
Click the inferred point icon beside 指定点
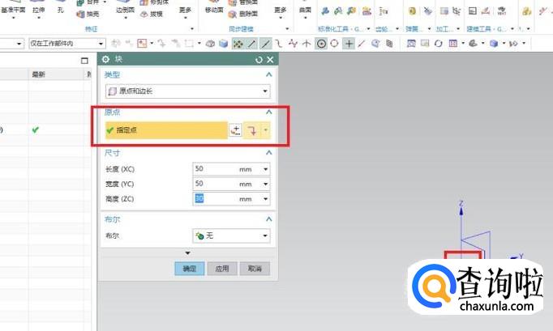[x=252, y=130]
